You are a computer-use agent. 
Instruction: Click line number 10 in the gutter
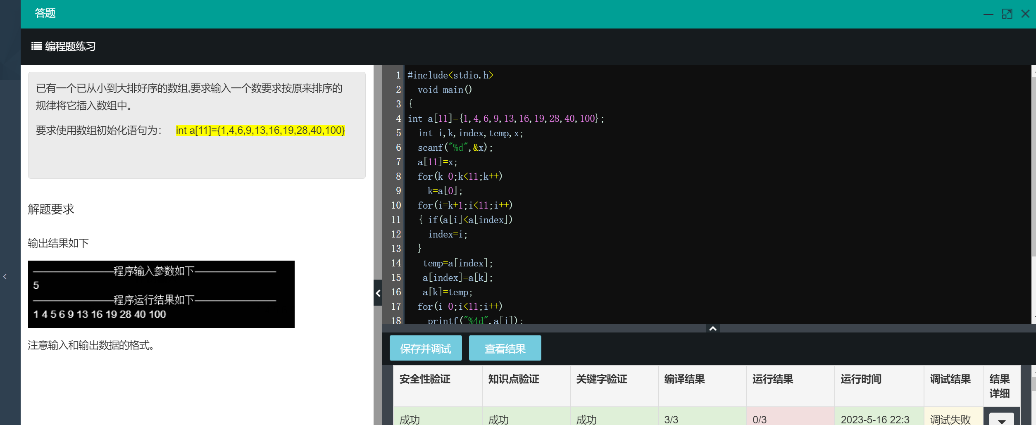pos(396,205)
